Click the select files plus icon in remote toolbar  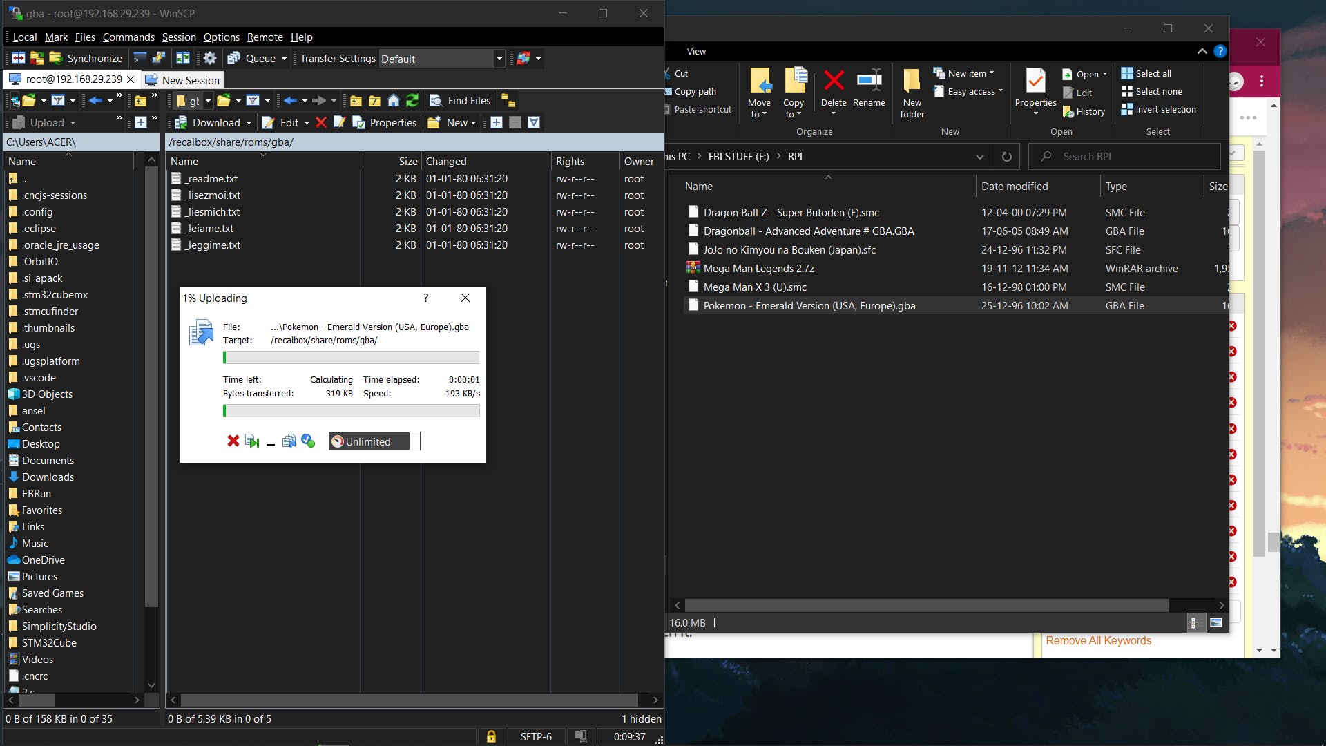[x=497, y=123]
